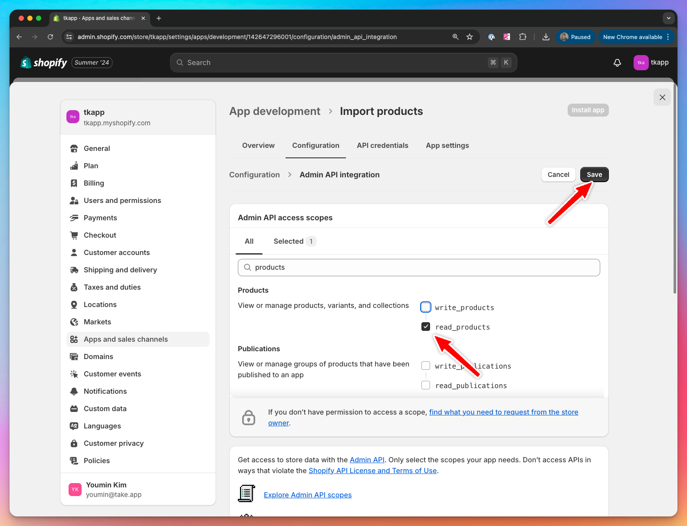Click the Payments icon in sidebar
Image resolution: width=687 pixels, height=526 pixels.
[x=74, y=218]
